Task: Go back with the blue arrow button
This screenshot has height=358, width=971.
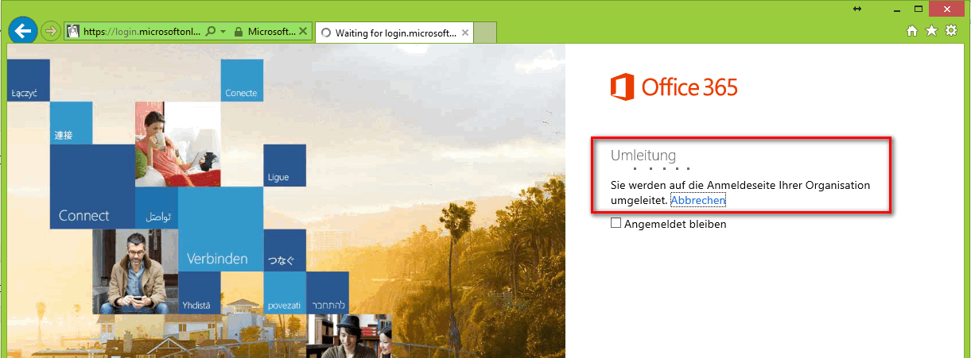Action: [x=23, y=31]
